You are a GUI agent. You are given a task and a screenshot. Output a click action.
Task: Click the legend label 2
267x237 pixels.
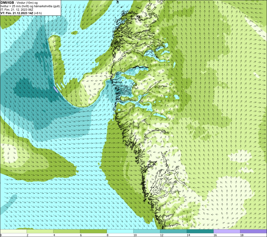click(28, 235)
